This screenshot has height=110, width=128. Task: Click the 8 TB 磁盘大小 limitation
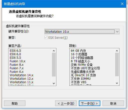(81, 61)
